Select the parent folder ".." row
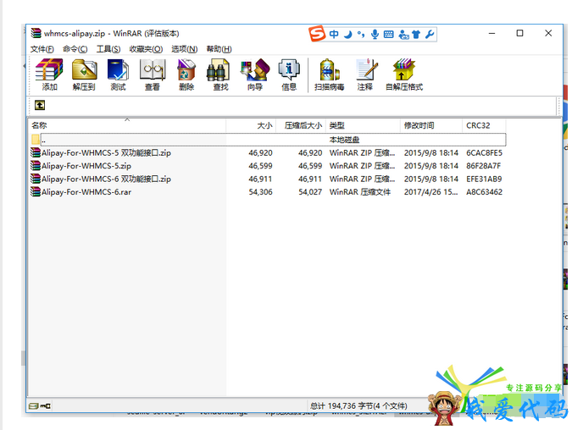583x430 pixels. pos(268,140)
